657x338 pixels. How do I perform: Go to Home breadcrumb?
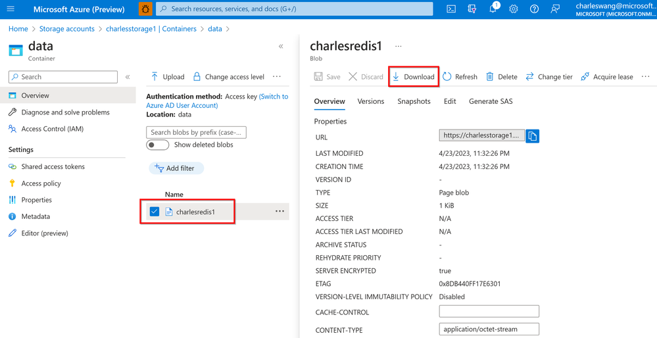(18, 29)
